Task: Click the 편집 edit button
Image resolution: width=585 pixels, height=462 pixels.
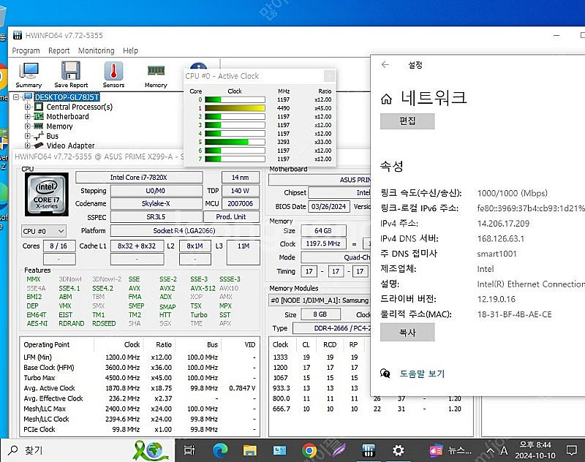Action: (407, 121)
